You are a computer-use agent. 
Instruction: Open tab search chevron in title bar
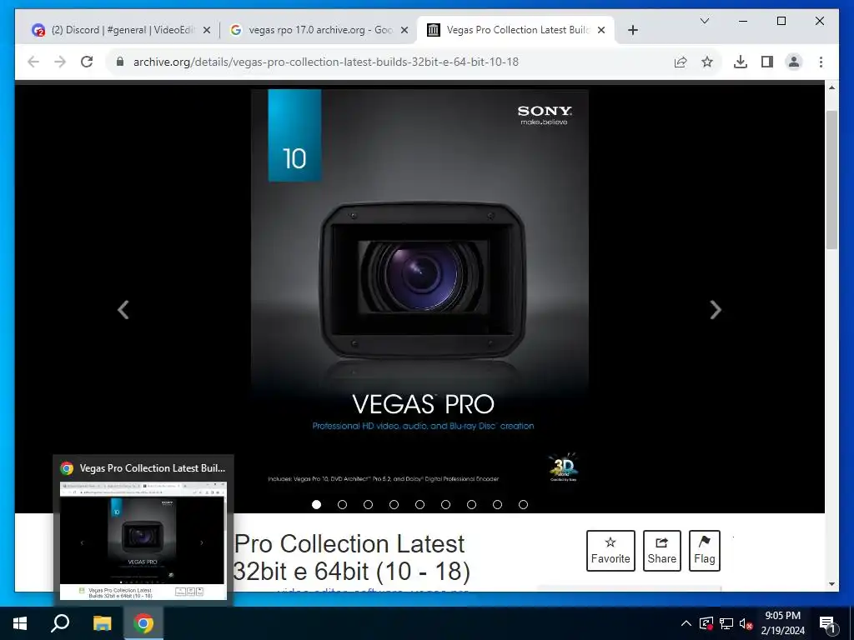[704, 21]
